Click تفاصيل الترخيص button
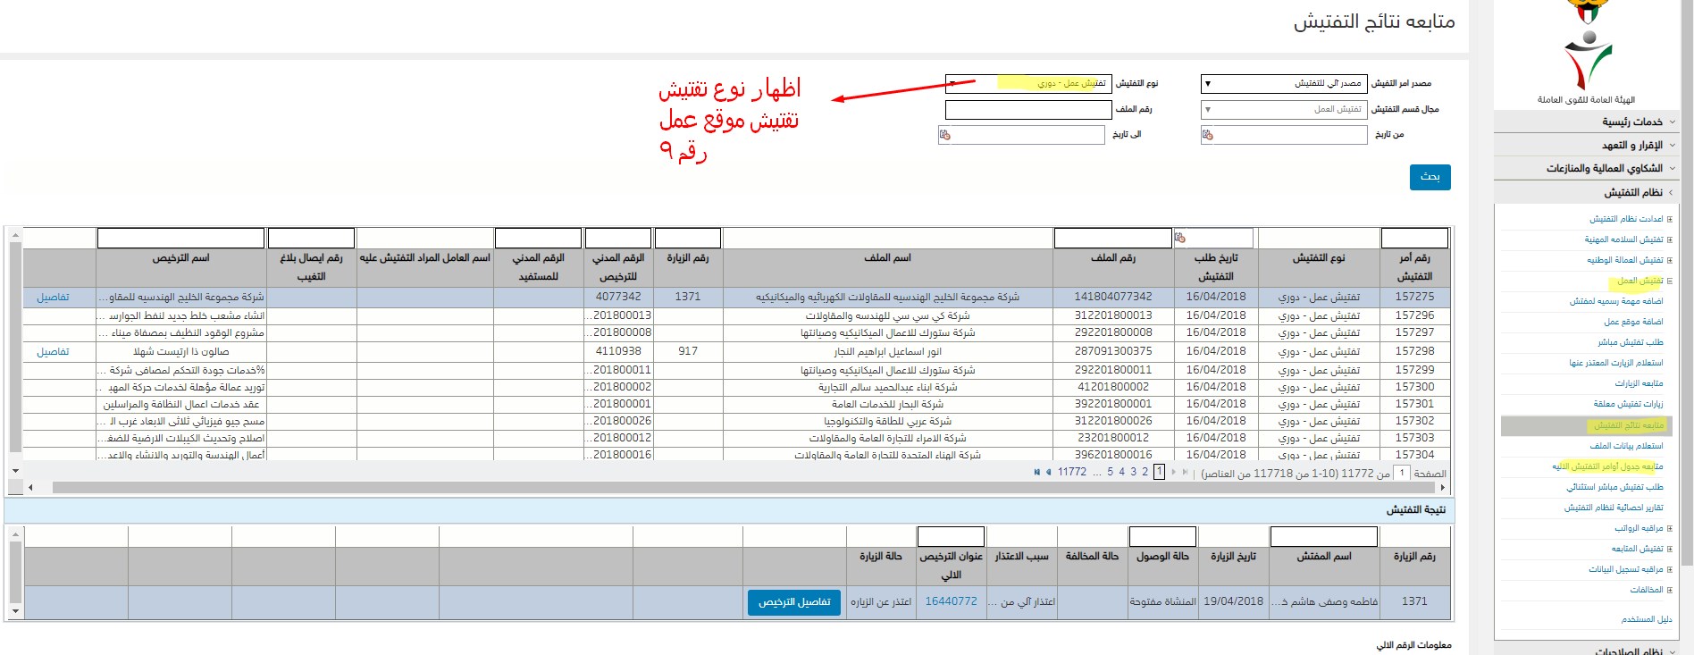This screenshot has height=655, width=1694. point(794,602)
